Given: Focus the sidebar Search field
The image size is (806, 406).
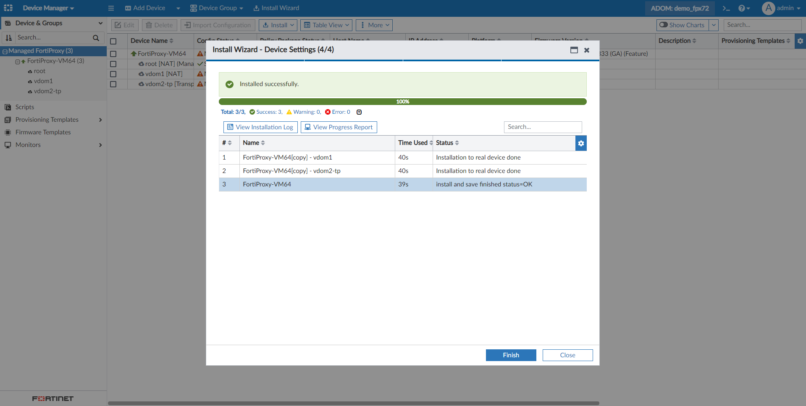Looking at the screenshot, I should pos(53,38).
